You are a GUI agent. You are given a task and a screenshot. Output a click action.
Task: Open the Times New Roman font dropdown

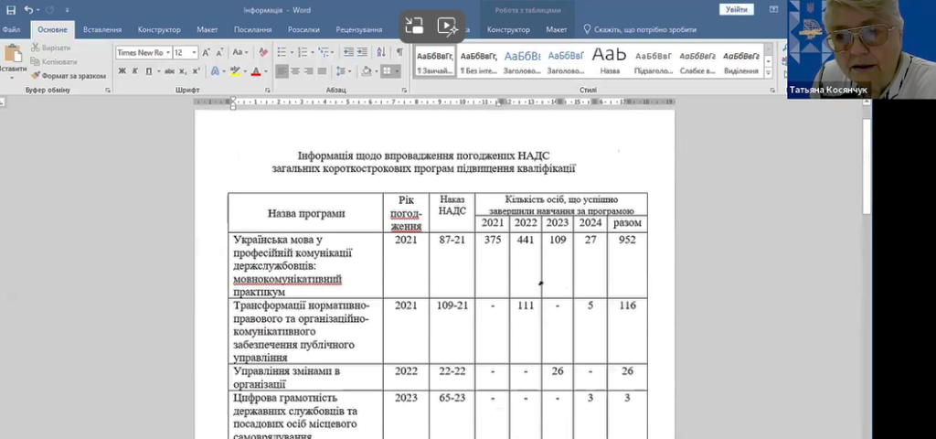click(x=142, y=53)
